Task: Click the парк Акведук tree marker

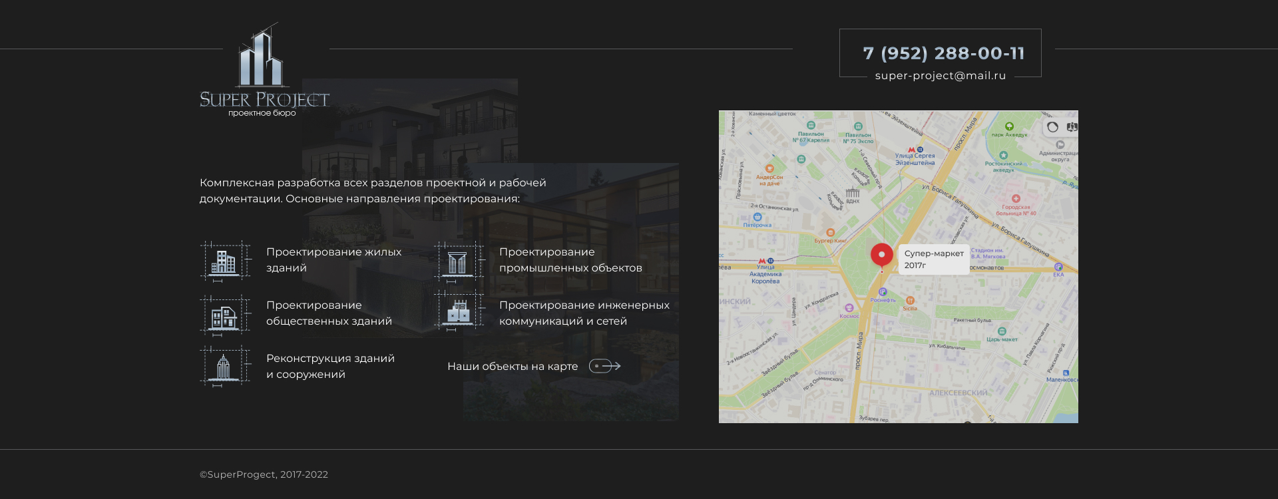Action: 1009,126
